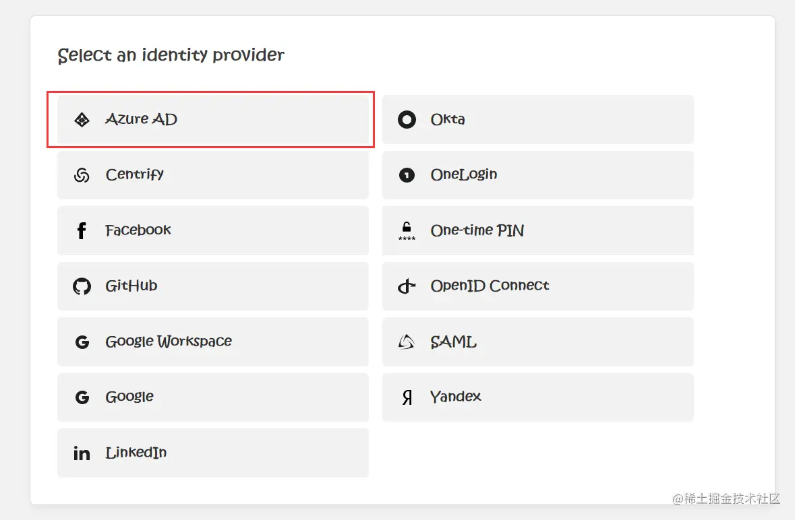Click the Okta ring icon
This screenshot has width=795, height=520.
(407, 120)
